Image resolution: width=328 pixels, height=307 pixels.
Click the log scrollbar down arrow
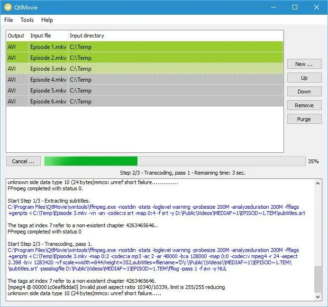[318, 297]
